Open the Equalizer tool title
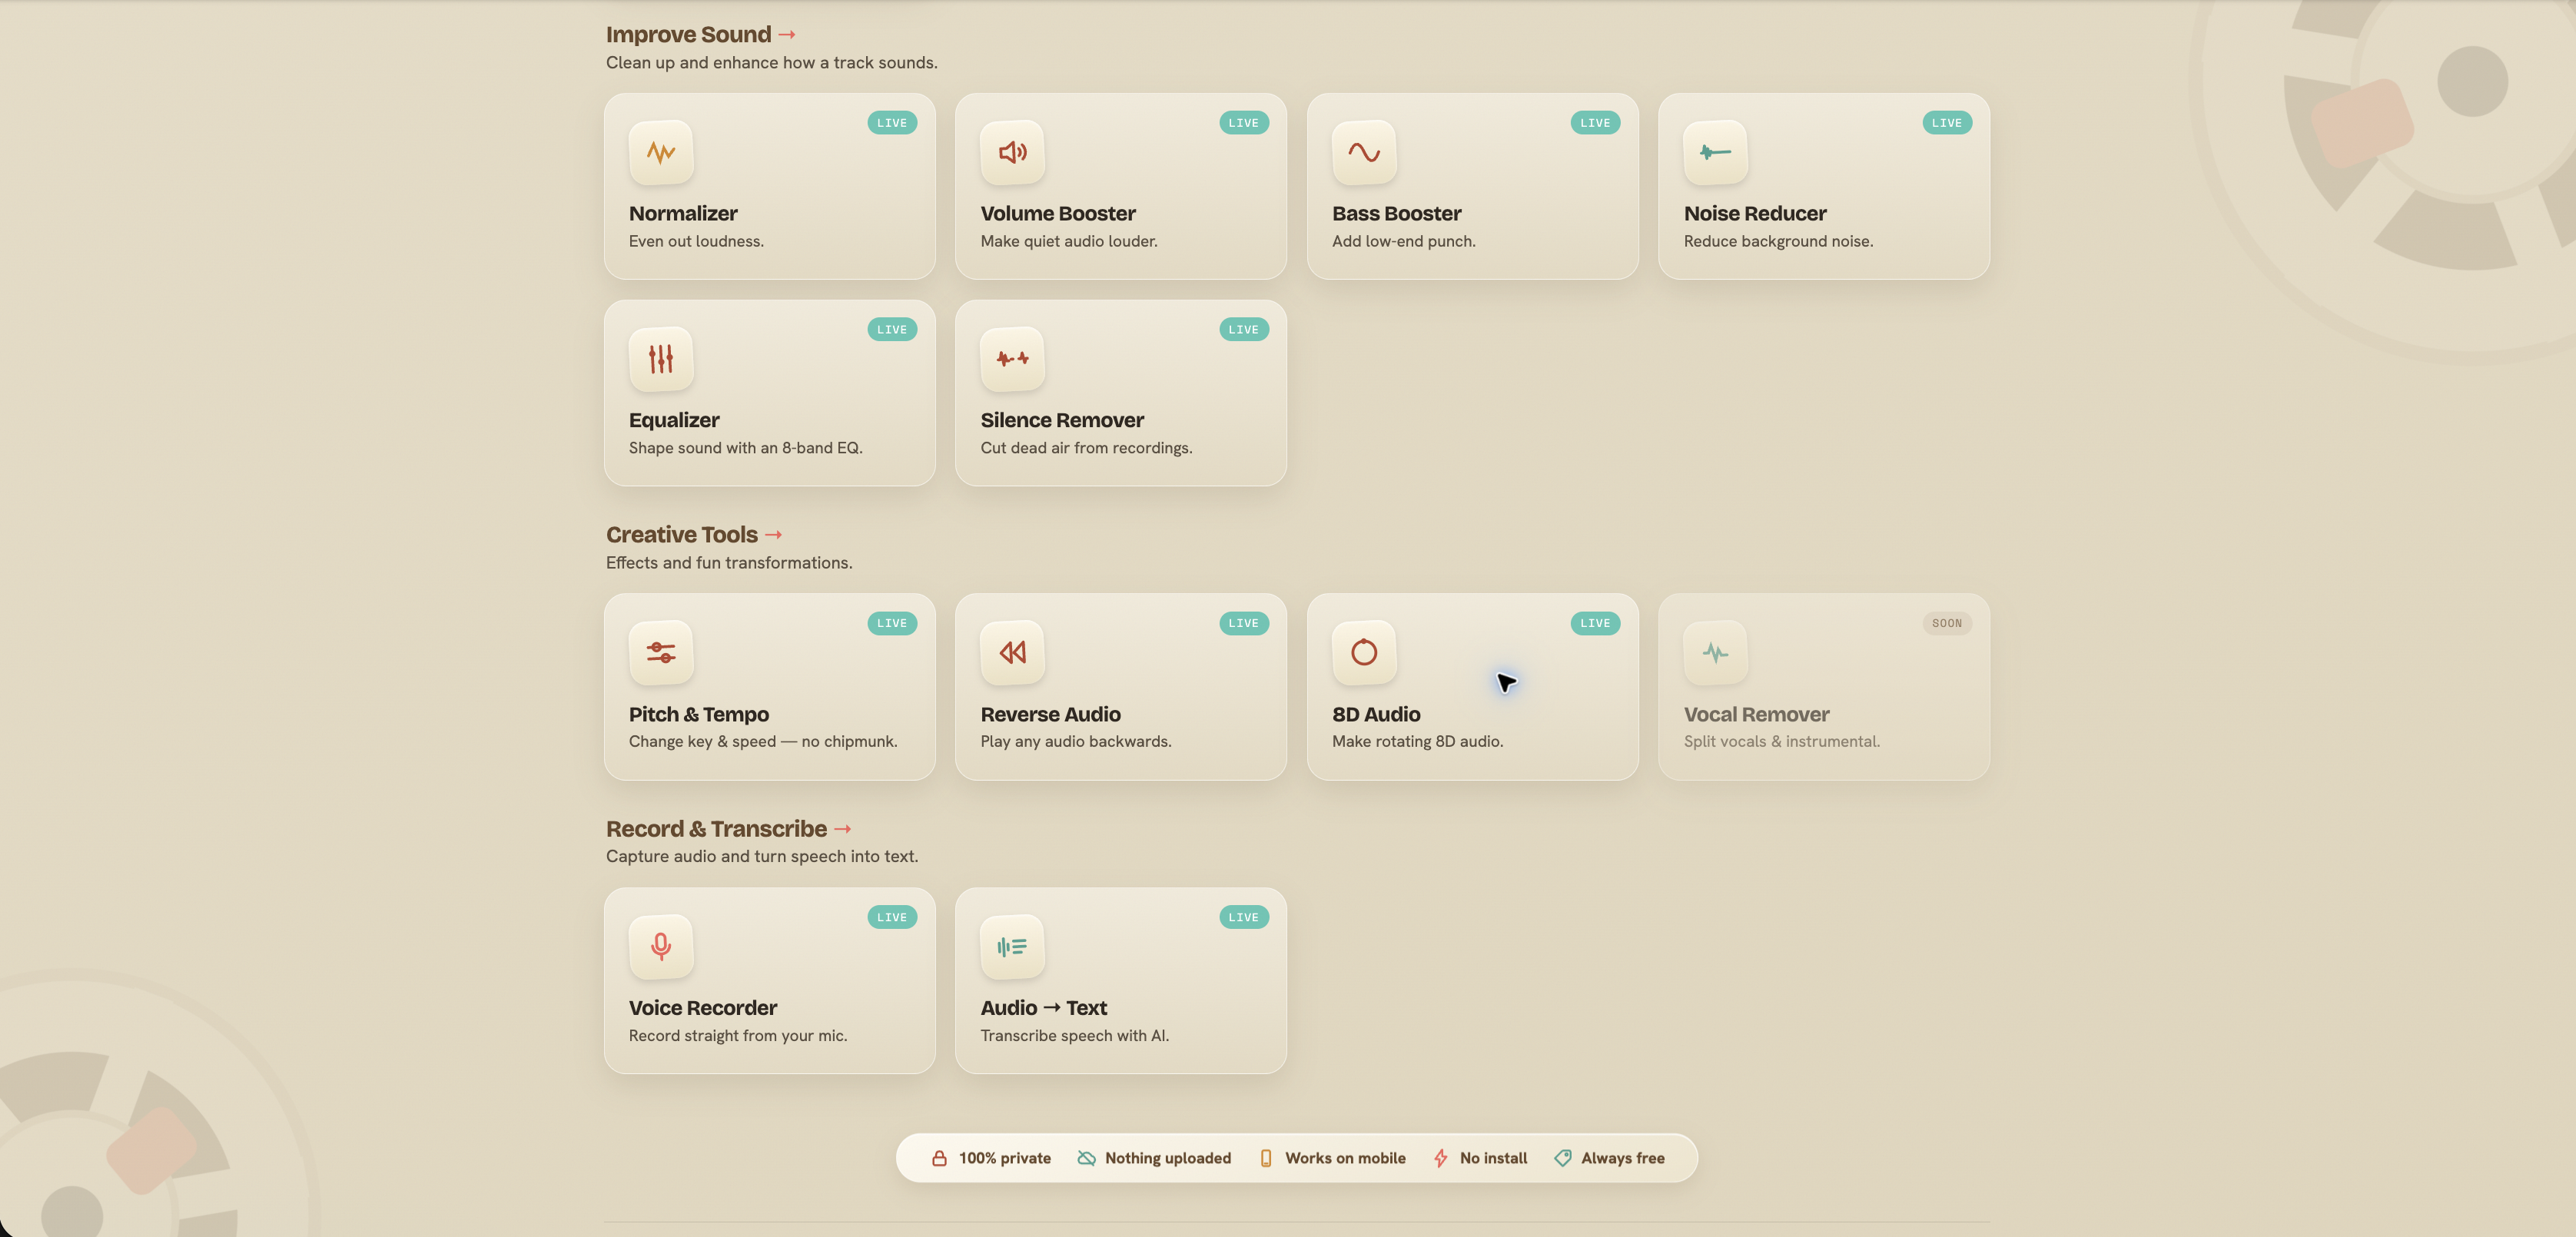2576x1237 pixels. [x=674, y=420]
